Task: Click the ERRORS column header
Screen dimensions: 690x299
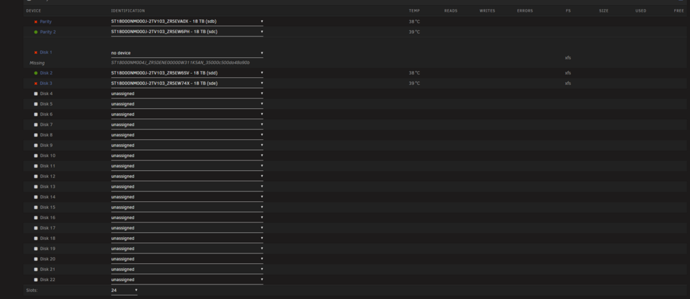Action: [x=525, y=11]
